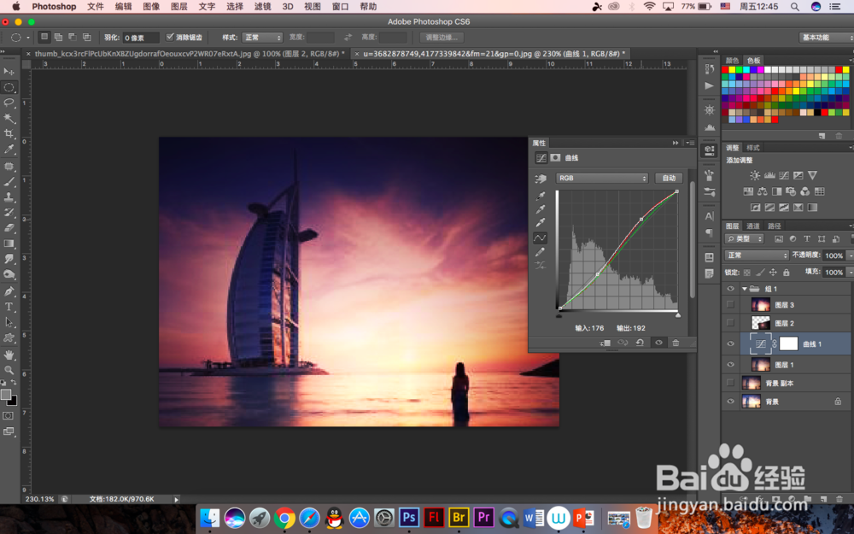Open the 不透明度 opacity dropdown arrow

point(850,255)
